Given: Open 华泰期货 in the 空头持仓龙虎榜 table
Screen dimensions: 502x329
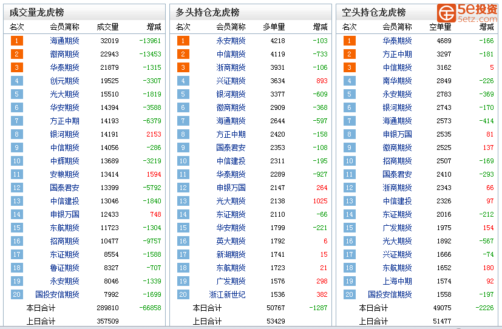Looking at the screenshot, I should point(397,41).
